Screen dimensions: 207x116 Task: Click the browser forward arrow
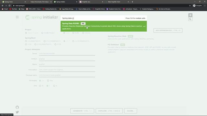click(6, 5)
